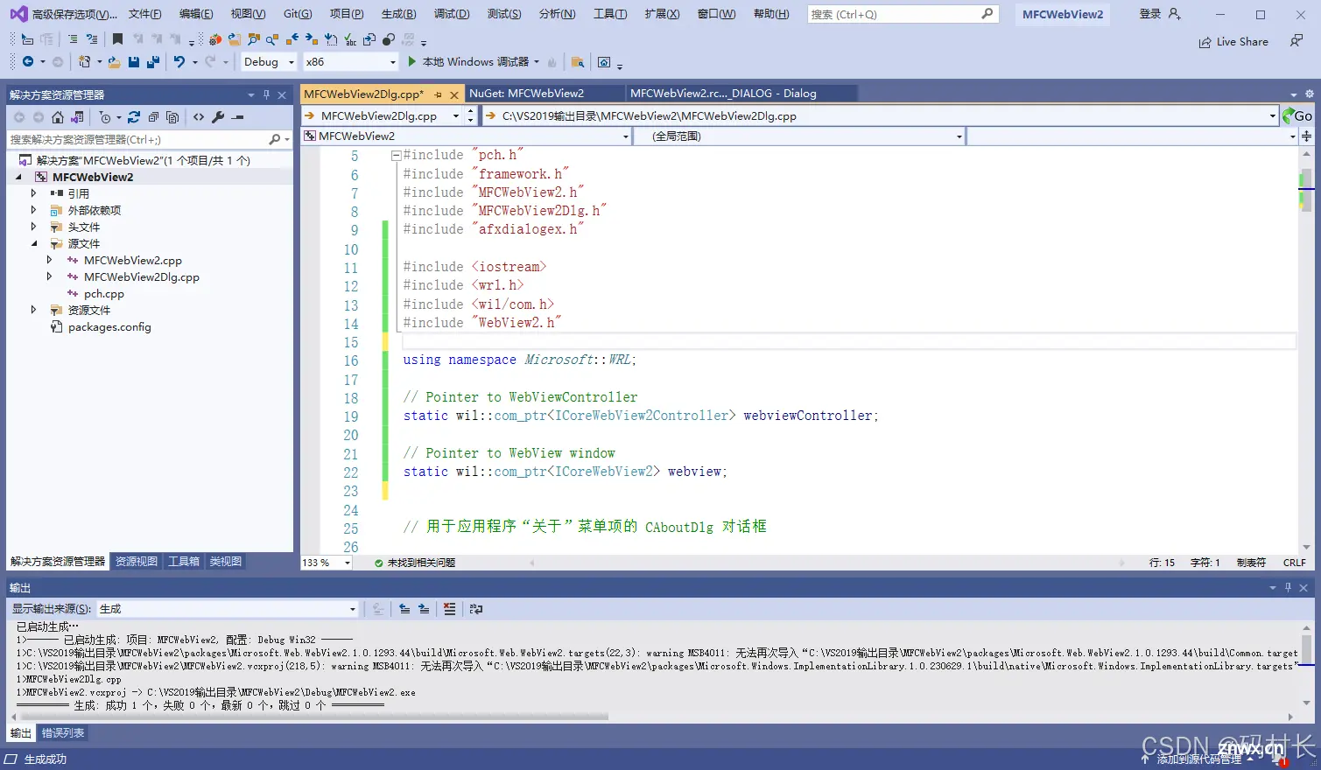Click the pending changes filter clock icon
Image resolution: width=1321 pixels, height=770 pixels.
(x=105, y=117)
